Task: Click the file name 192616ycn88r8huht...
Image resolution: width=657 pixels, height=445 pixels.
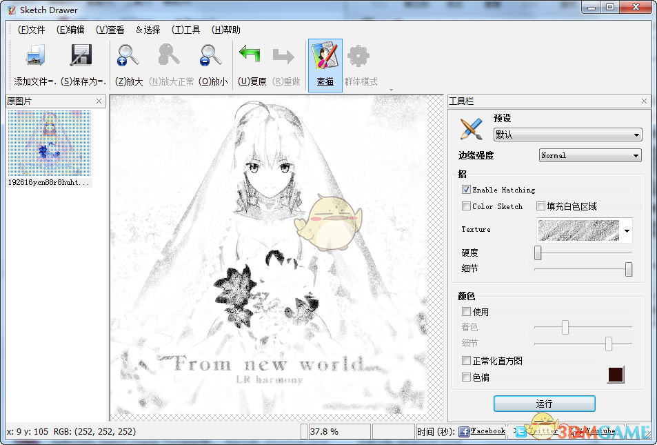Action: click(x=49, y=182)
